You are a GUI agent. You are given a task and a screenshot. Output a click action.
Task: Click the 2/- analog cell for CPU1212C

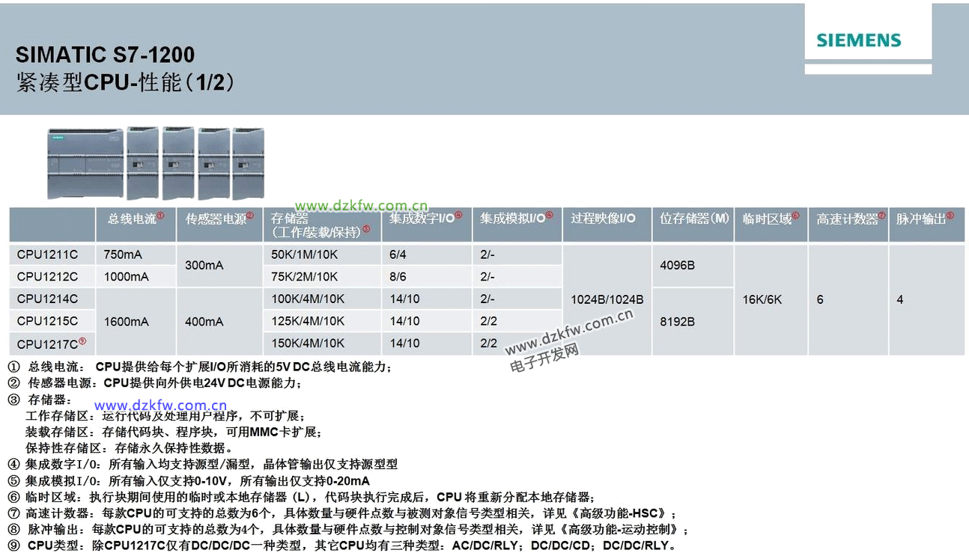(517, 277)
